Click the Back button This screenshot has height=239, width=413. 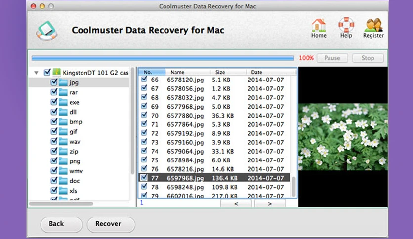(x=61, y=224)
